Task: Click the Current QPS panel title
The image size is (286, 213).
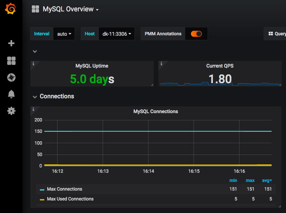Action: click(220, 66)
